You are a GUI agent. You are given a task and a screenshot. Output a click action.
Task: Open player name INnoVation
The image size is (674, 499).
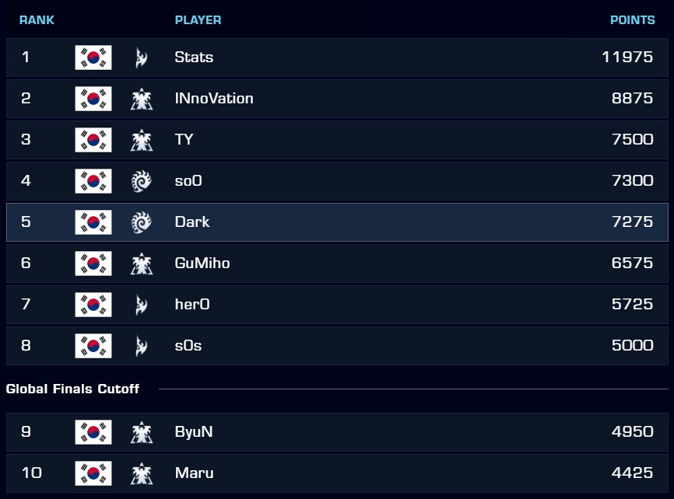click(x=214, y=99)
